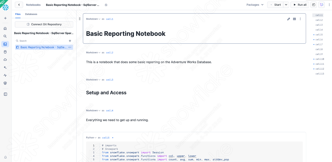The image size is (332, 162).
Task: Jump to cell7 in the outline
Action: pos(319,45)
